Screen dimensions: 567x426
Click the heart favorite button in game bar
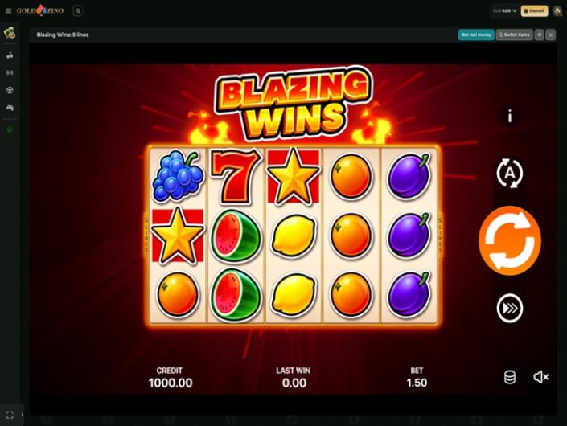tap(539, 35)
